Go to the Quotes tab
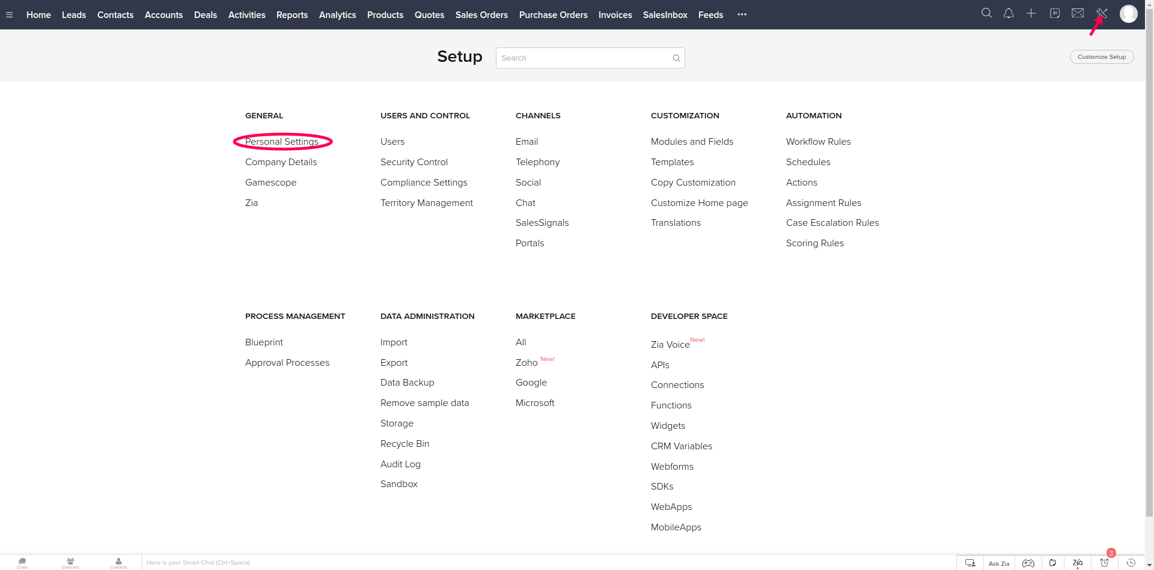Viewport: 1154px width, 570px height. (429, 15)
